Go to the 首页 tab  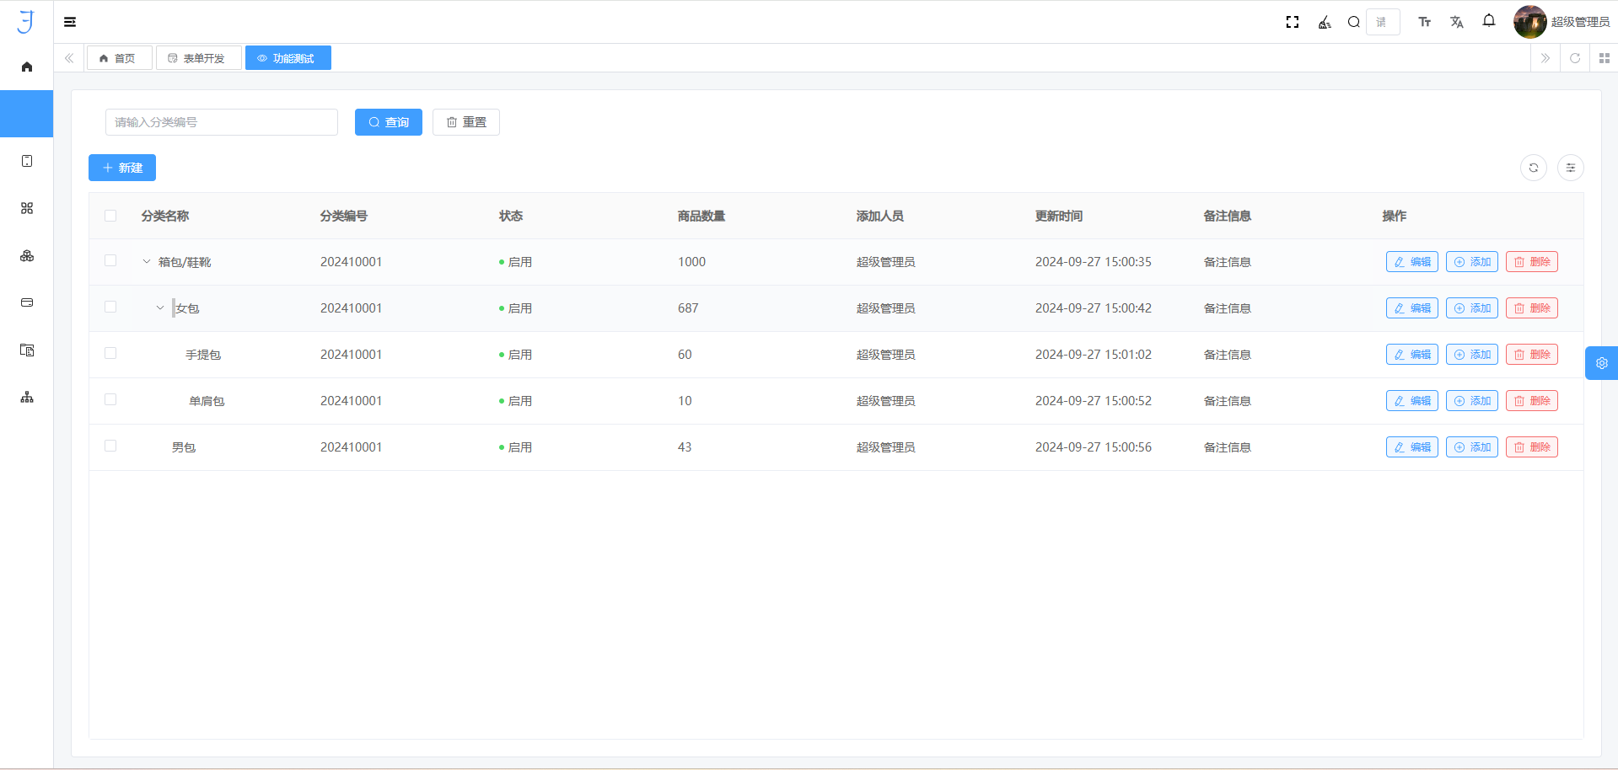119,58
